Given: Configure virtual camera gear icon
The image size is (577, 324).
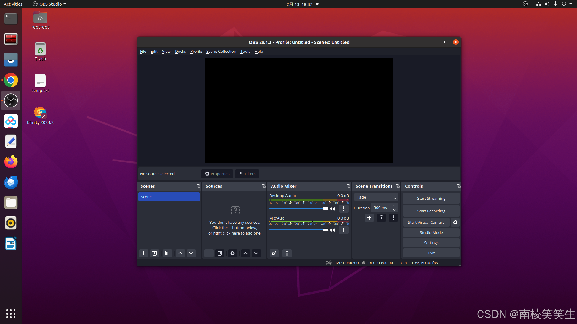Looking at the screenshot, I should [x=455, y=222].
